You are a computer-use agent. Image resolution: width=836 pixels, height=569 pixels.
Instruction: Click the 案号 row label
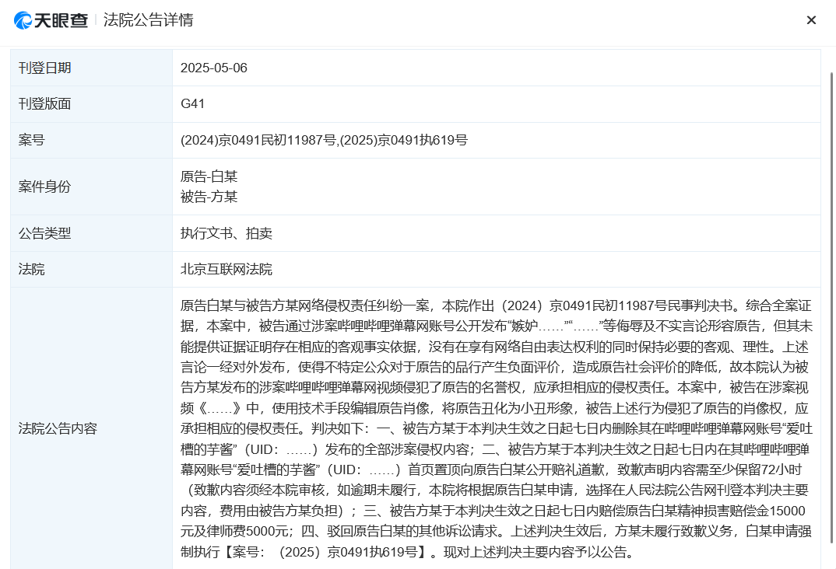coord(31,140)
